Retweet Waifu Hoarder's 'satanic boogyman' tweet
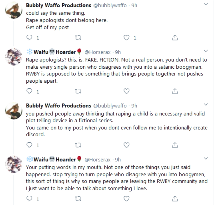This screenshot has height=205, width=214. click(78, 91)
